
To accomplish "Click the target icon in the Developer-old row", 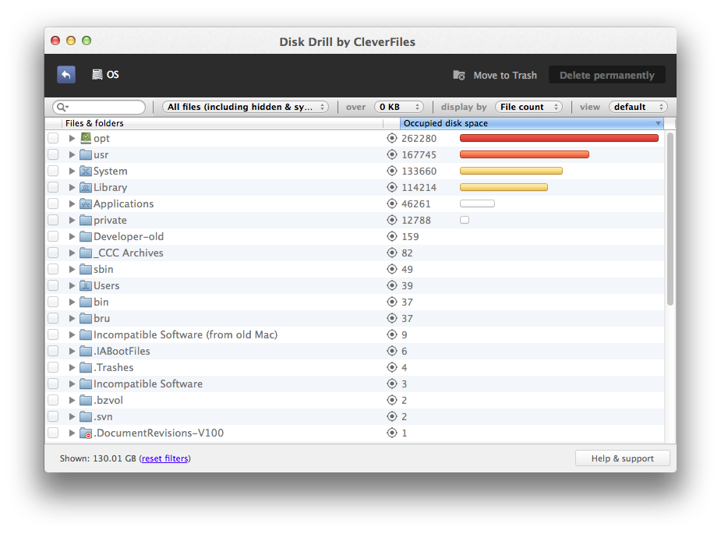I will tap(392, 236).
